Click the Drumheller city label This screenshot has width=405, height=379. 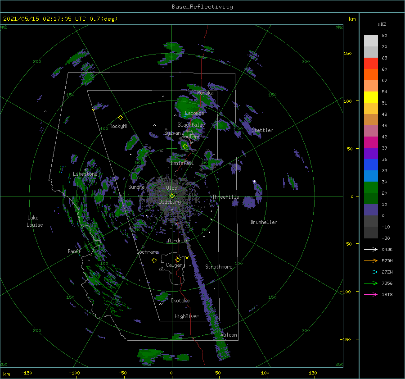pyautogui.click(x=264, y=222)
